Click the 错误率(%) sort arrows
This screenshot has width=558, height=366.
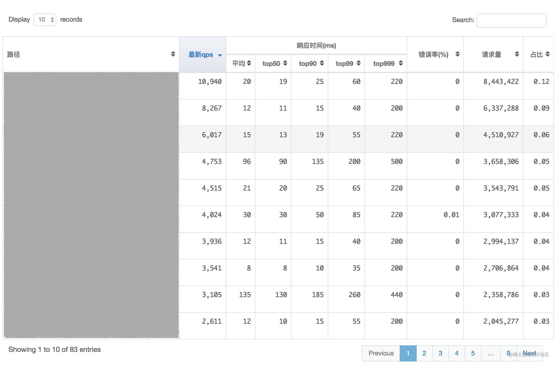click(457, 54)
